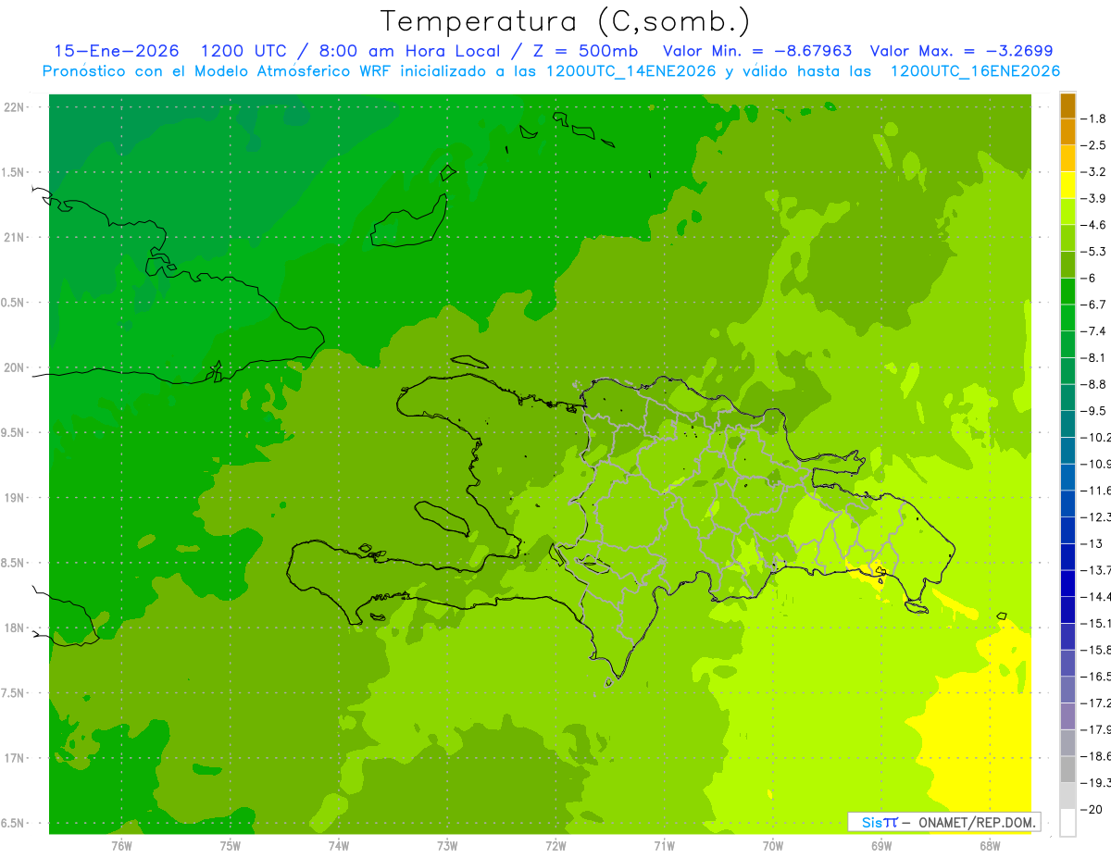Click the 'Temperatura (C,somb.)' chart title
This screenshot has width=1111, height=858.
(x=566, y=20)
